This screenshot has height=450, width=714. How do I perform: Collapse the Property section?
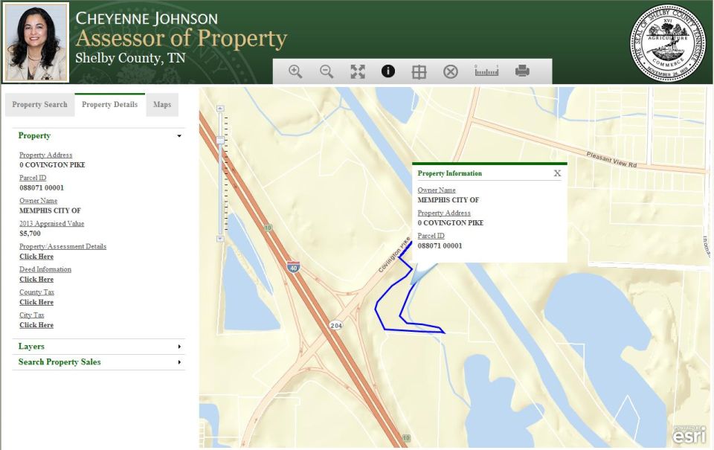99,135
